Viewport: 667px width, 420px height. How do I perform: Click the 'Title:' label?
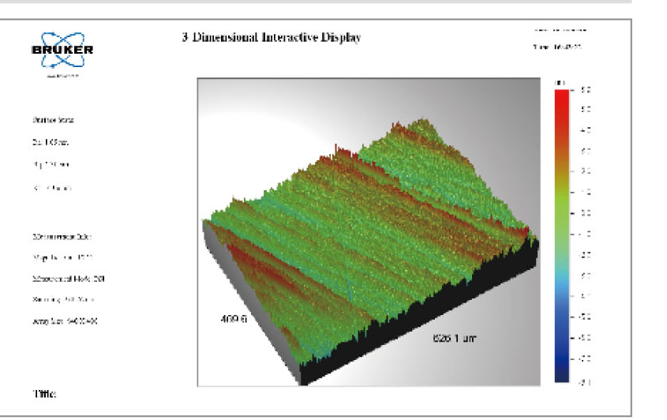45,394
